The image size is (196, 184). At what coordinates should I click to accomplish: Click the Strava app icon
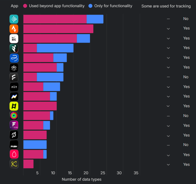click(14, 29)
